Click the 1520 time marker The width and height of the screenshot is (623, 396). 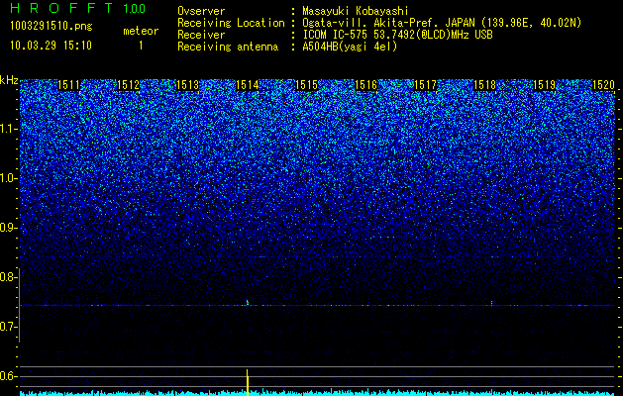coord(603,85)
